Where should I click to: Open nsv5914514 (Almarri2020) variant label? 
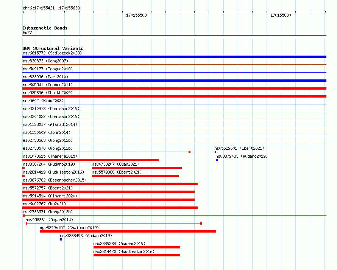click(50, 196)
